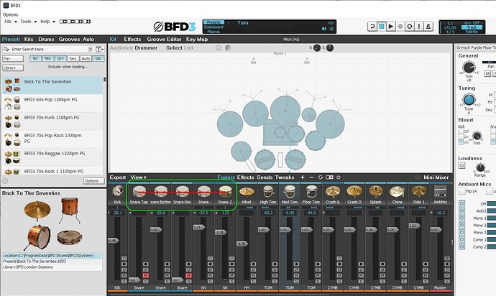
Task: Click the audio speaker icon in the preset display
Action: 324,29
